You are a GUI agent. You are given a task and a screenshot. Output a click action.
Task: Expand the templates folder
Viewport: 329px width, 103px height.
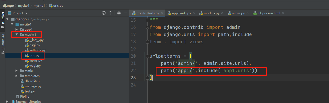(x=17, y=76)
